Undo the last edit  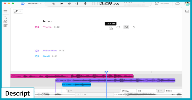point(54,3)
